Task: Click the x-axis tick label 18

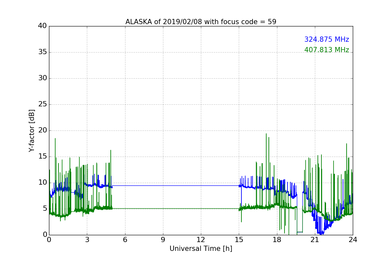Action: coord(277,240)
